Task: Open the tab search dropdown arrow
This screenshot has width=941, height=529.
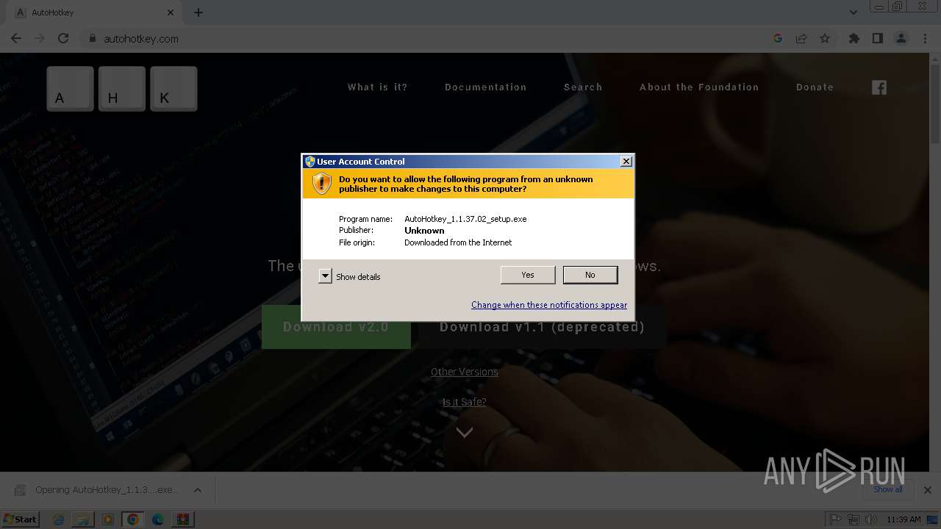Action: pyautogui.click(x=854, y=12)
